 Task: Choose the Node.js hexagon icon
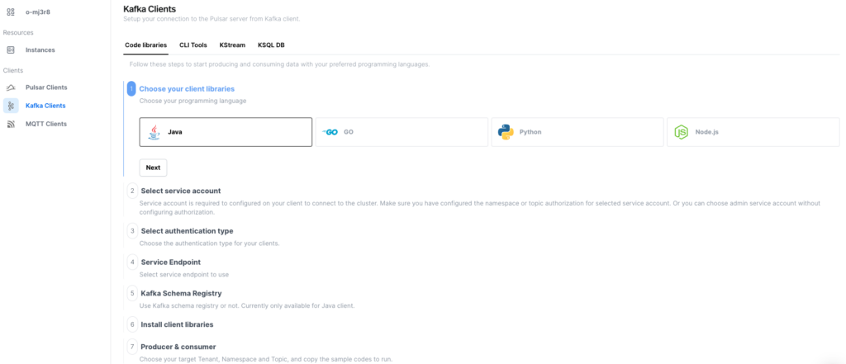tap(681, 132)
